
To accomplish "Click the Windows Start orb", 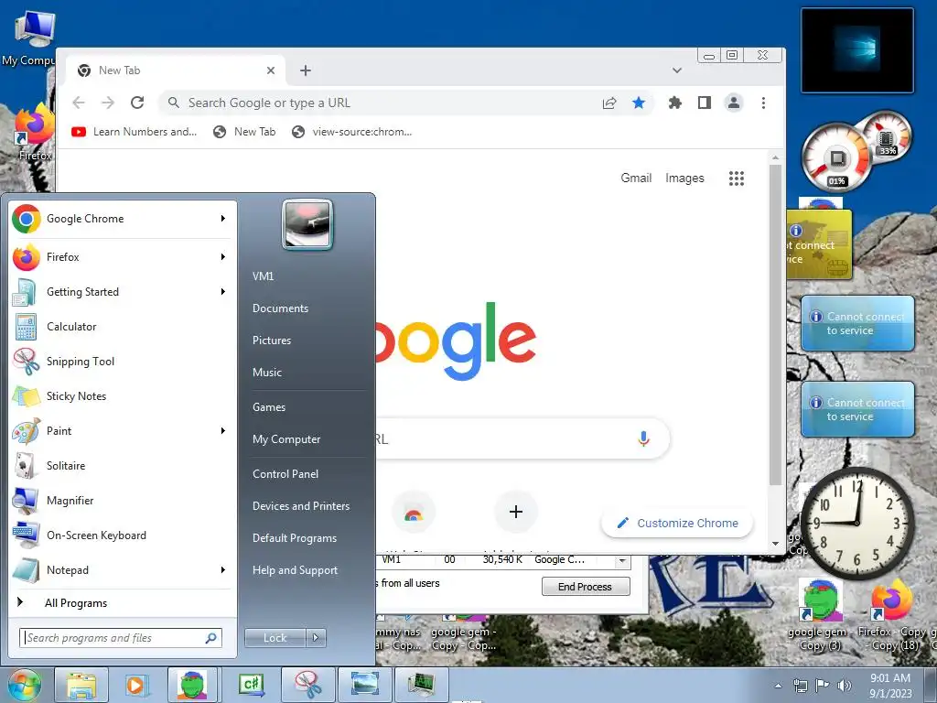I will pos(25,685).
